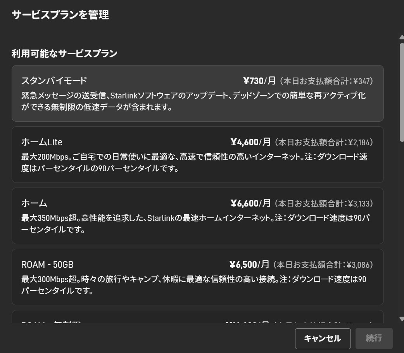Click the 利用可能なサービスプラン section heading
The image size is (404, 353).
click(x=64, y=53)
